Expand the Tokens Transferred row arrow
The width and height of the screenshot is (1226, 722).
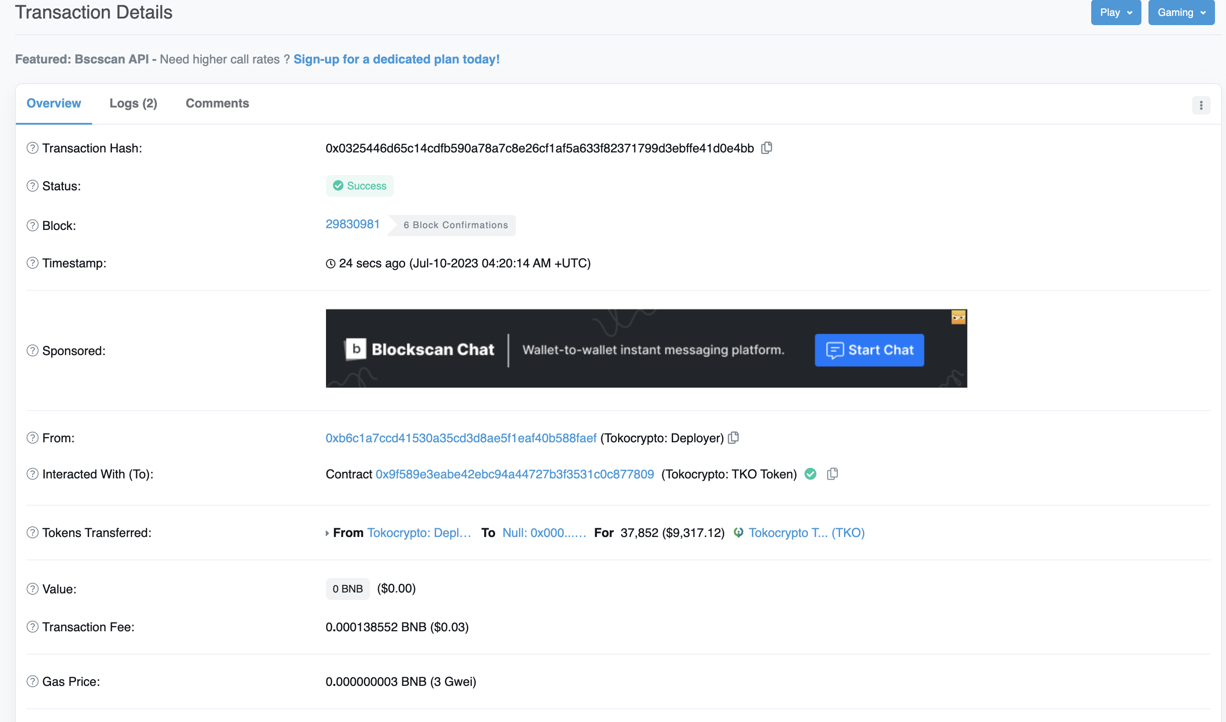[x=327, y=533]
